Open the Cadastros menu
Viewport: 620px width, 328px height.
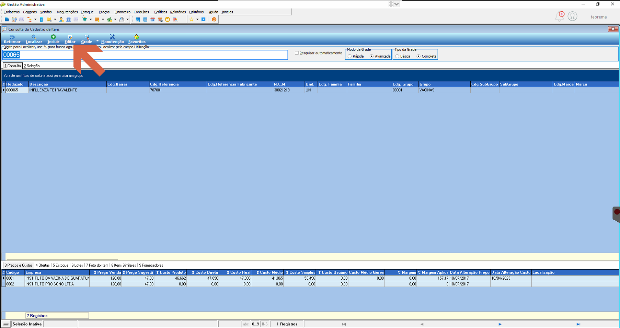[12, 12]
